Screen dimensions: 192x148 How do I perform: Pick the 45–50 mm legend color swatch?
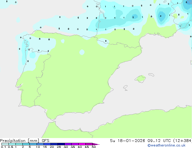tap(89, 144)
